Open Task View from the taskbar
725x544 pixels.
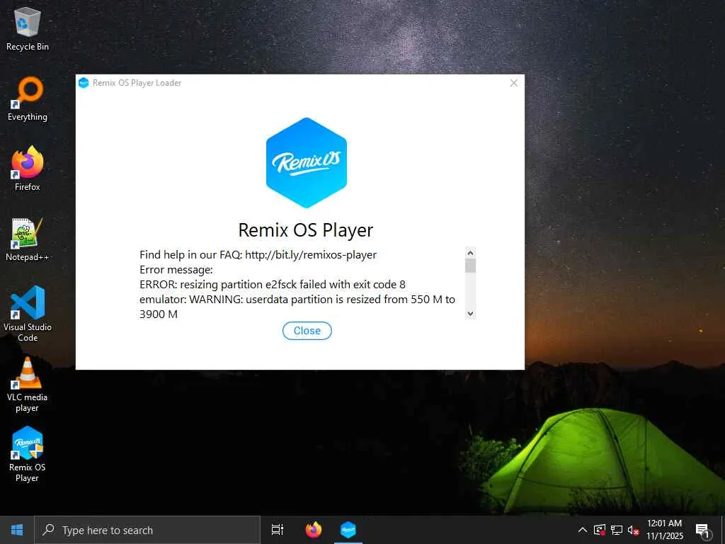coord(278,530)
